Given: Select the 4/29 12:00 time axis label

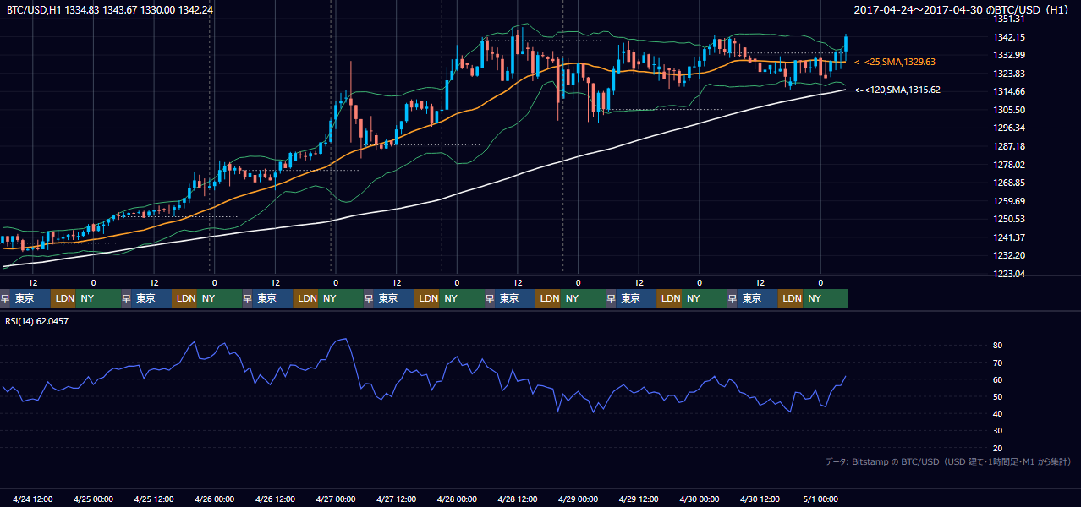Looking at the screenshot, I should [639, 499].
